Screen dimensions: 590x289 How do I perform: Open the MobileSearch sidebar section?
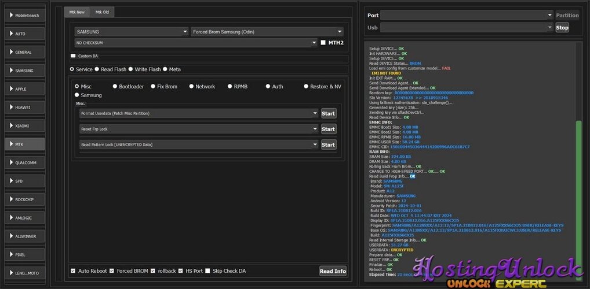[x=25, y=16]
